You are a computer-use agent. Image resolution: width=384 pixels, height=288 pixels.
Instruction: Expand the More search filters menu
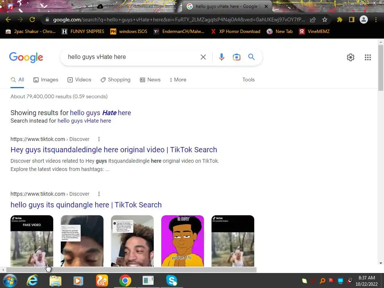[178, 79]
